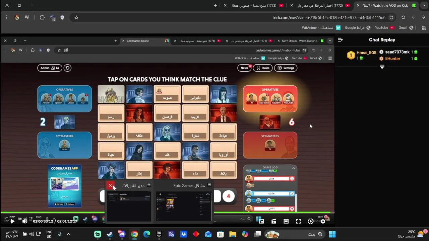This screenshot has width=429, height=241.
Task: Click the Rules button in Codenames
Action: tap(263, 68)
